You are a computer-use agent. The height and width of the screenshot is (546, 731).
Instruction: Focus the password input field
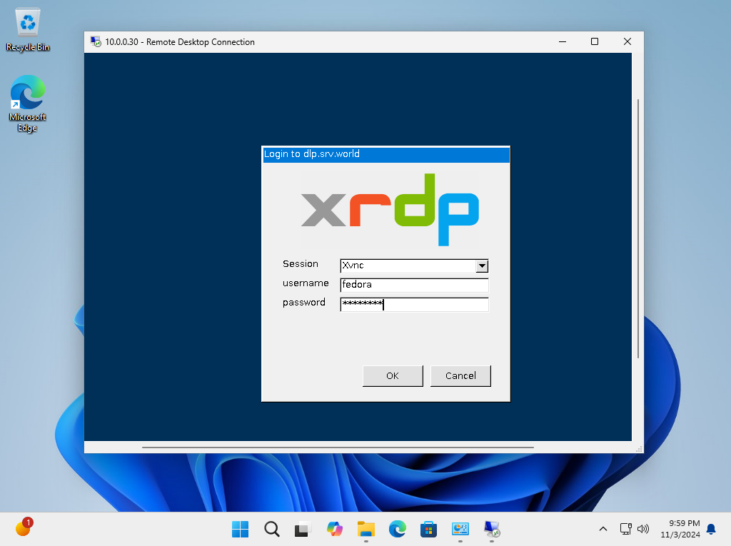pos(414,304)
